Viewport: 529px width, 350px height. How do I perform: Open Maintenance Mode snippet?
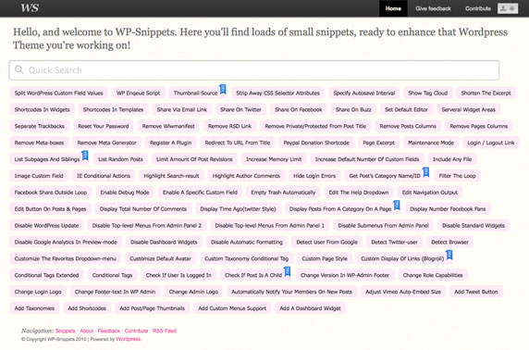431,143
